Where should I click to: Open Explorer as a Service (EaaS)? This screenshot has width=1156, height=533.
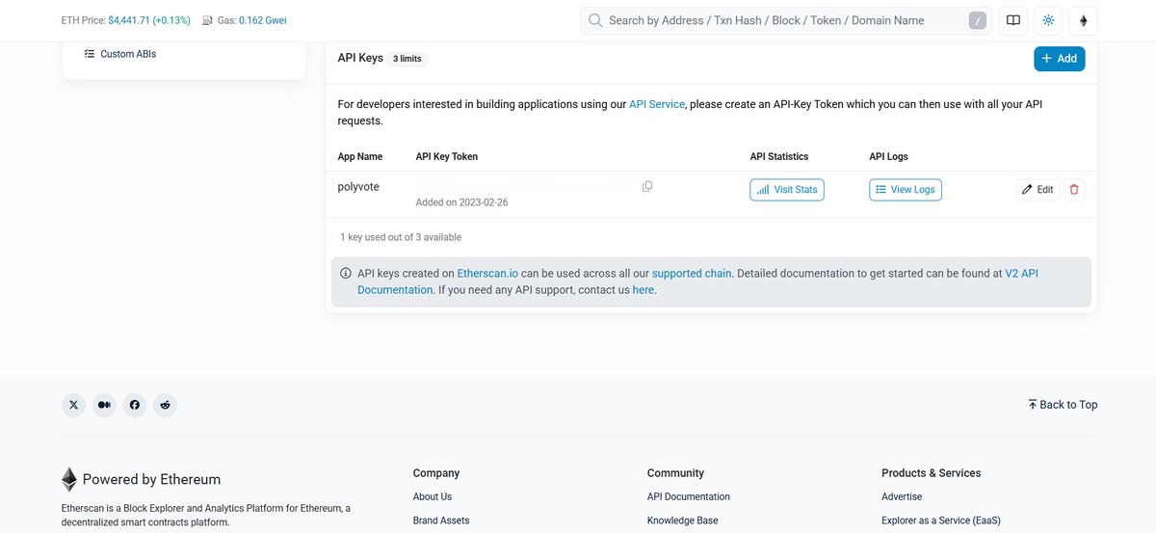[x=941, y=520]
